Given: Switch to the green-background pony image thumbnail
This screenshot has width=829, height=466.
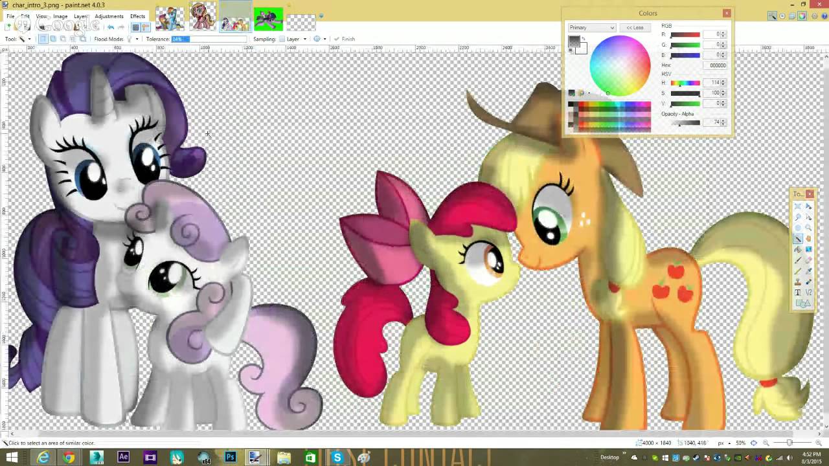Looking at the screenshot, I should 267,18.
